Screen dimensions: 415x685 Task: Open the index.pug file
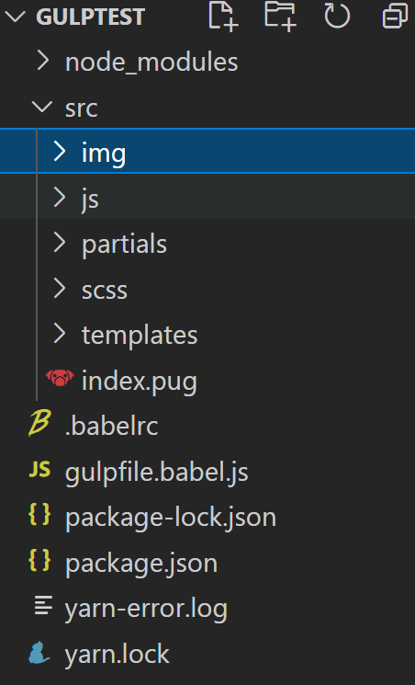(x=140, y=382)
